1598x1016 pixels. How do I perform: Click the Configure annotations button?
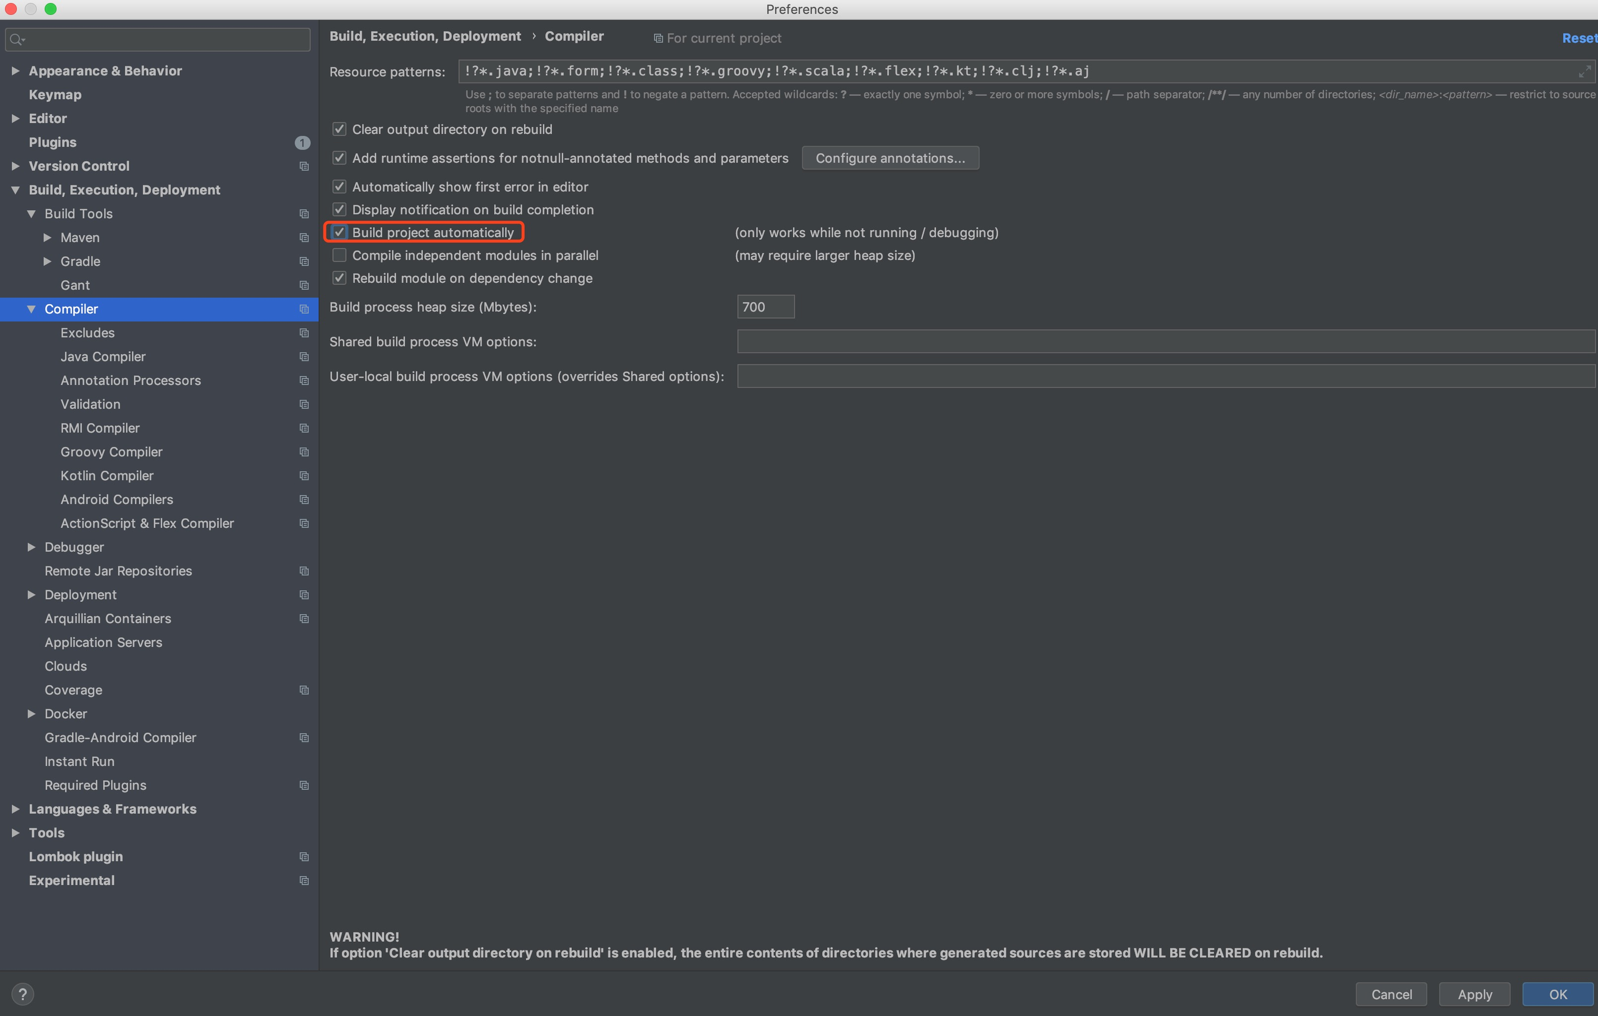[890, 158]
